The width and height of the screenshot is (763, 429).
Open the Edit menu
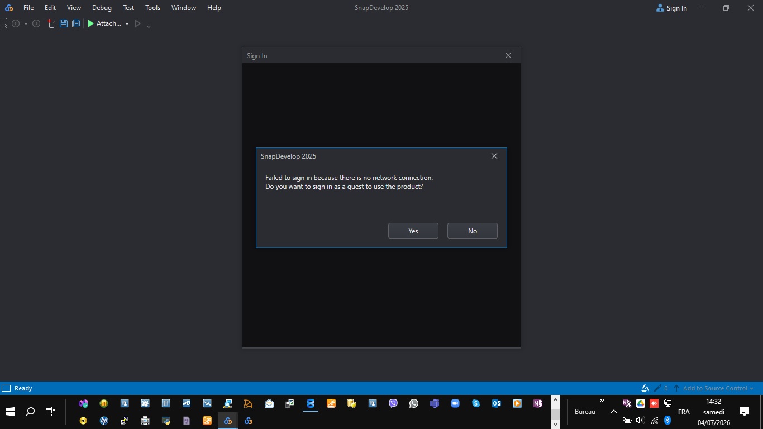(x=50, y=8)
